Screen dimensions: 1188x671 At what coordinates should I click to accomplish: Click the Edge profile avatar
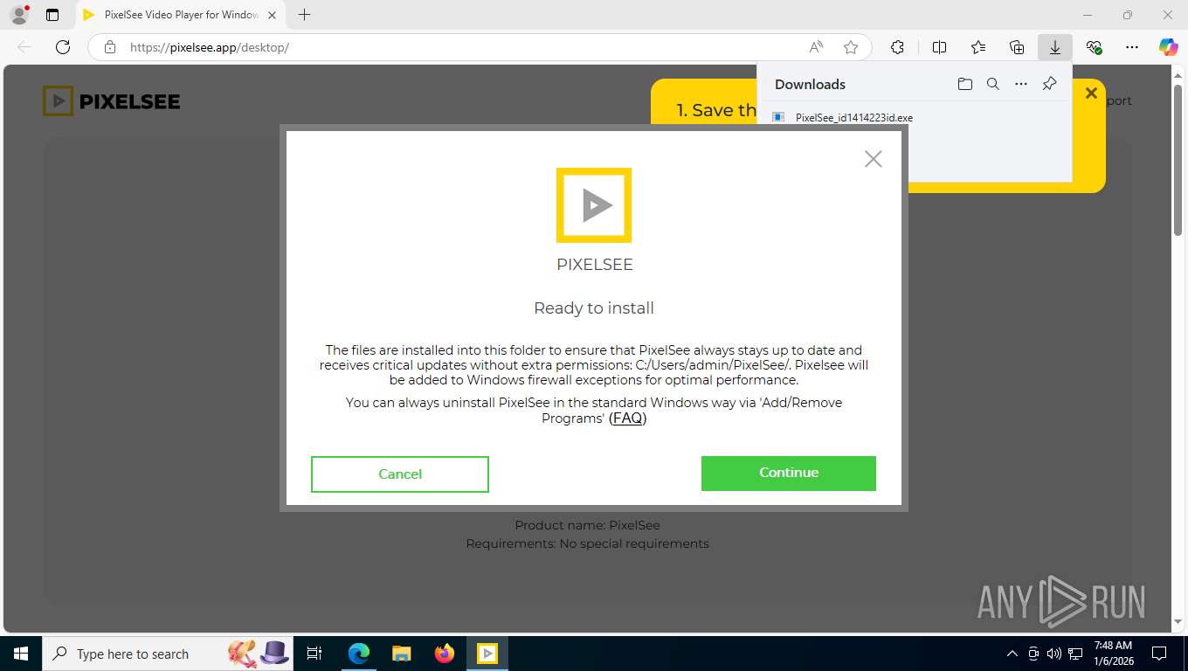(18, 15)
